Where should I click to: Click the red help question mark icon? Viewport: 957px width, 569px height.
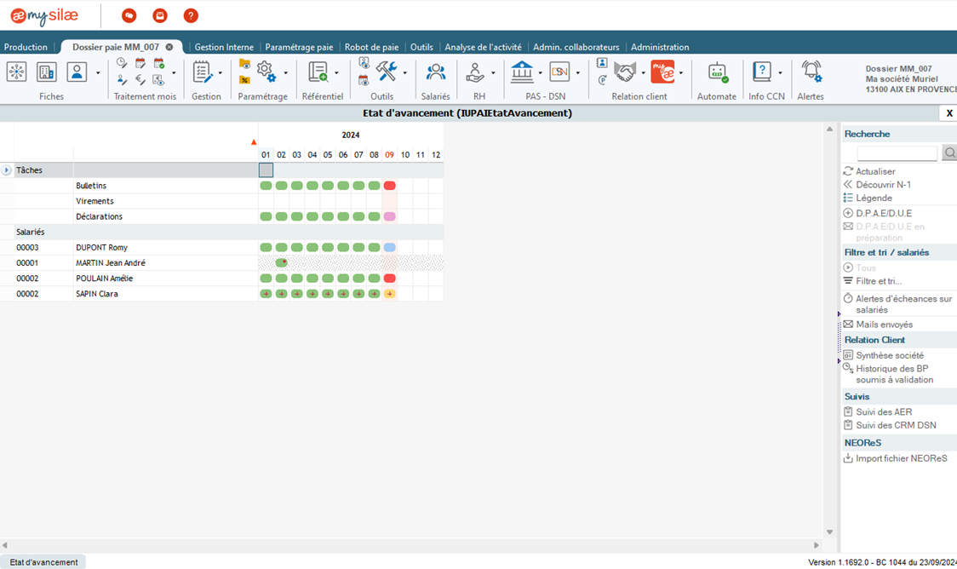tap(191, 15)
